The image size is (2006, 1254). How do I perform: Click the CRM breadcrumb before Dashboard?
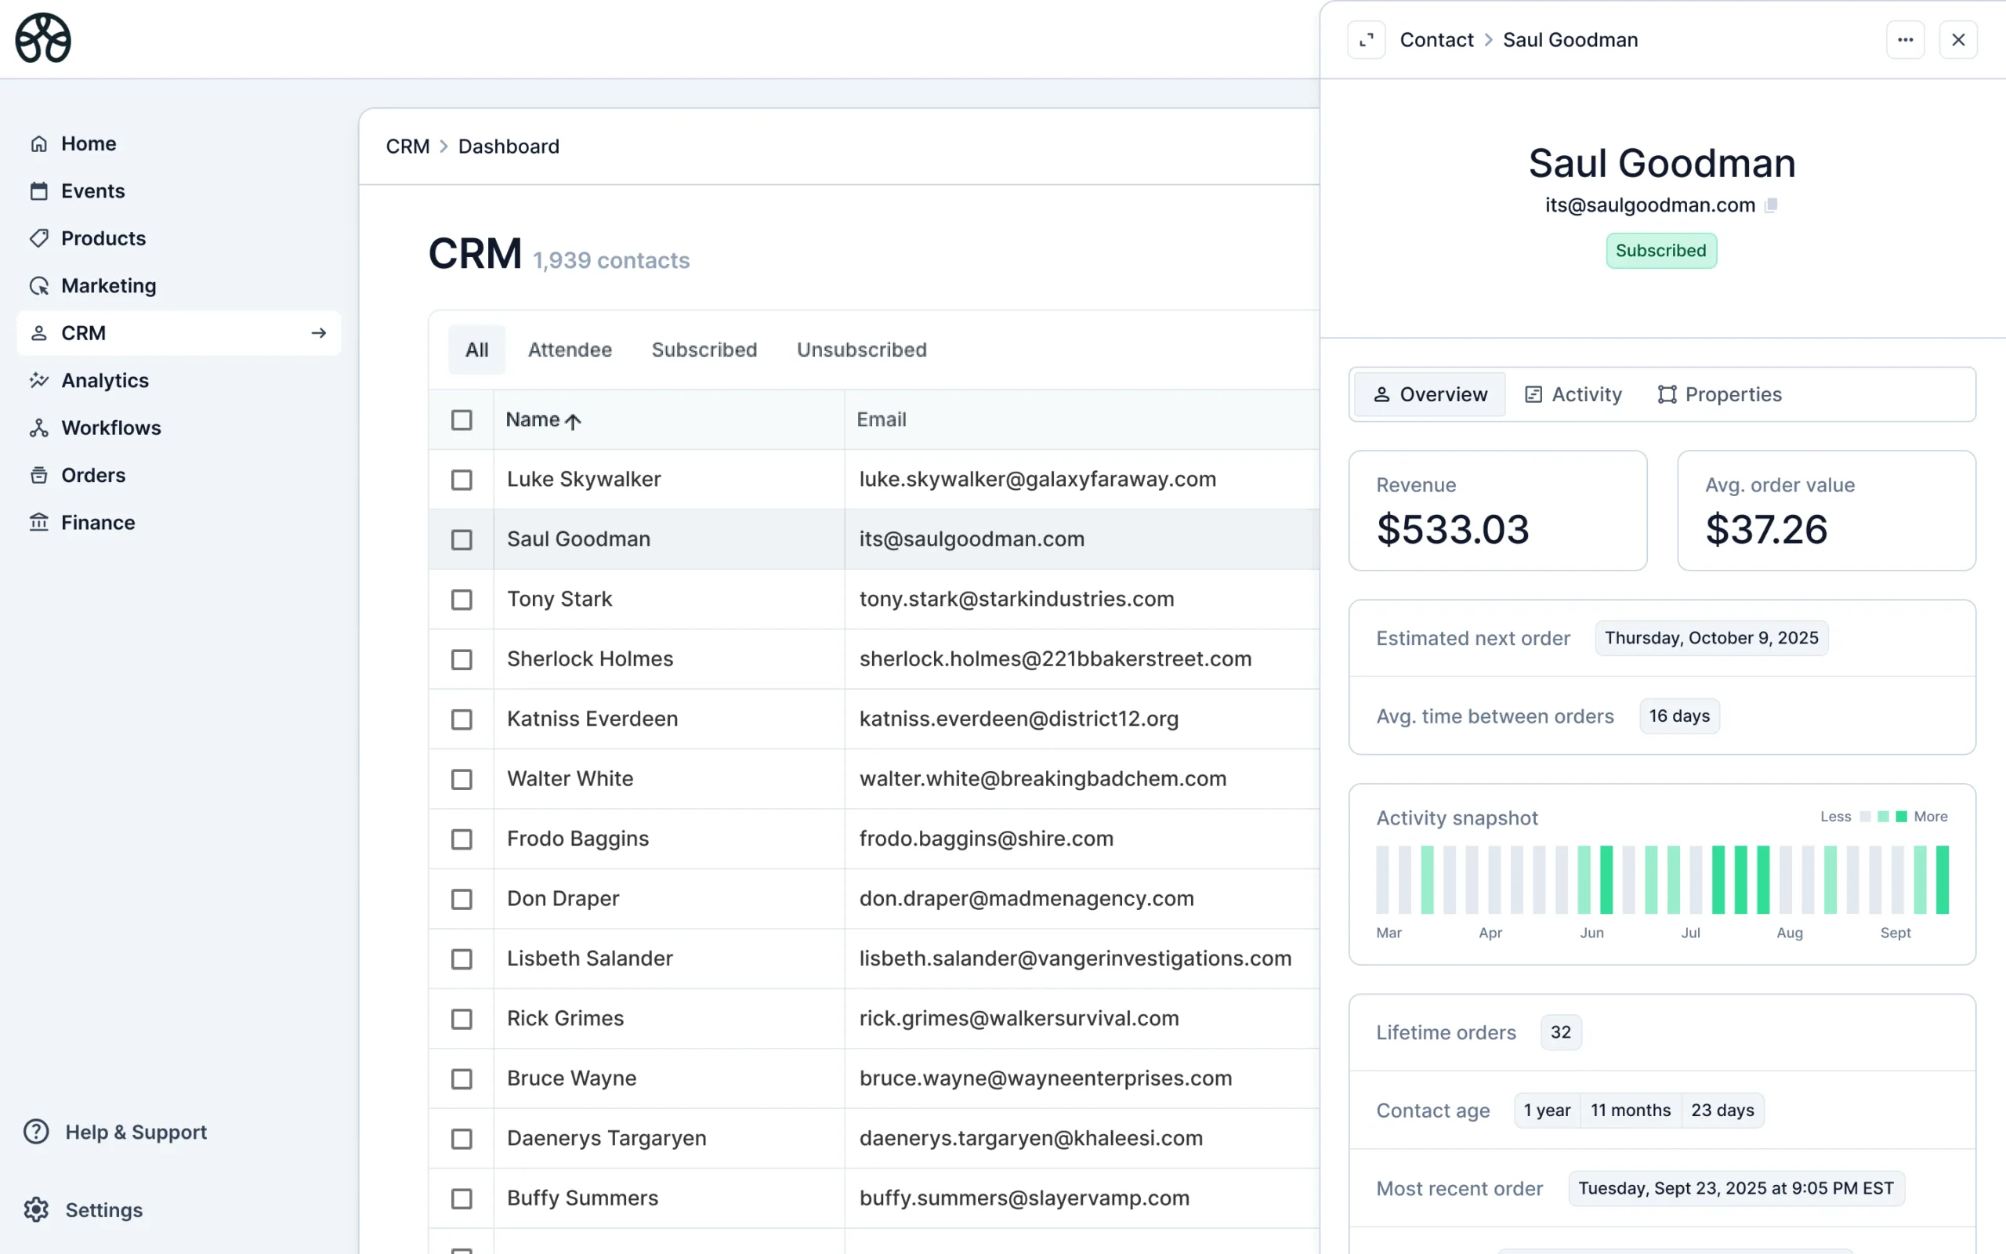pyautogui.click(x=407, y=146)
